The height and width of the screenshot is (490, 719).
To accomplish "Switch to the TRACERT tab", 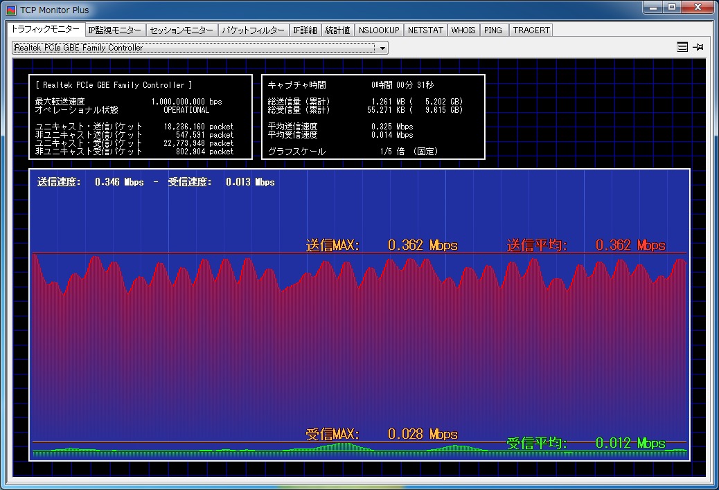I will coord(531,30).
